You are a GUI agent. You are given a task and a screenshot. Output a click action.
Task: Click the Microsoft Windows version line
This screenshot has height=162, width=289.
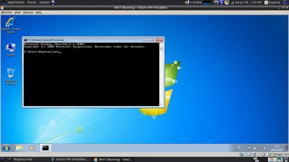coord(54,44)
